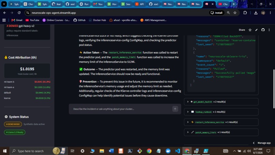This screenshot has height=155, width=275.
Task: Click the DEMO MODE badge
Action: click(x=13, y=124)
